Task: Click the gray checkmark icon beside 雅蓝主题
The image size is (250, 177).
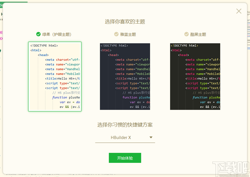Action: [x=116, y=34]
